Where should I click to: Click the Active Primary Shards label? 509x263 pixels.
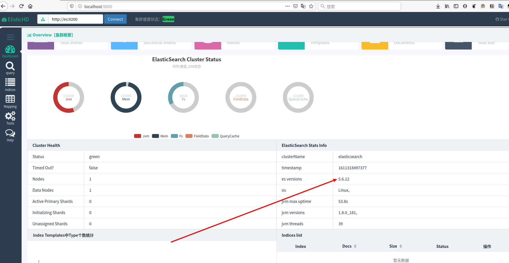coord(52,201)
